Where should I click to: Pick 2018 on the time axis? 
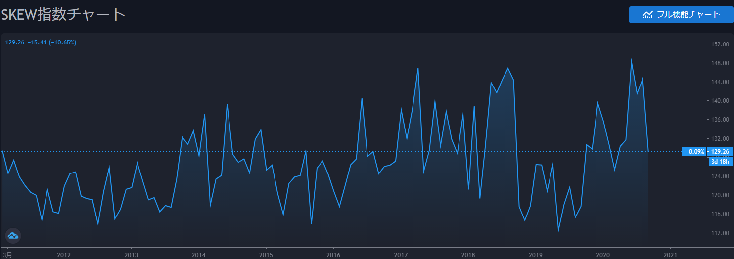(x=468, y=254)
